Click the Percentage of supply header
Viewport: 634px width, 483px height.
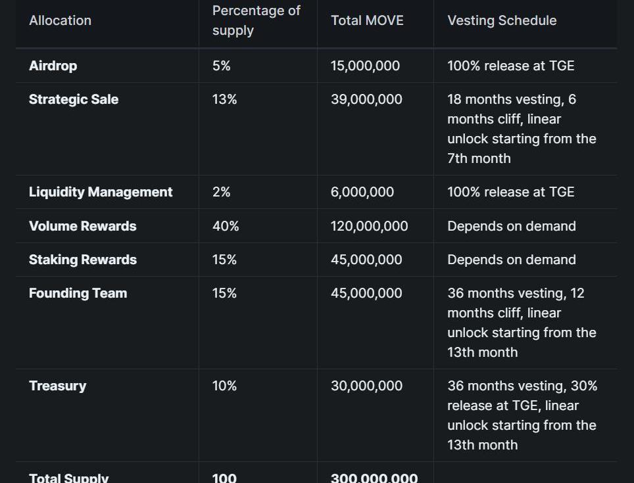click(x=256, y=20)
